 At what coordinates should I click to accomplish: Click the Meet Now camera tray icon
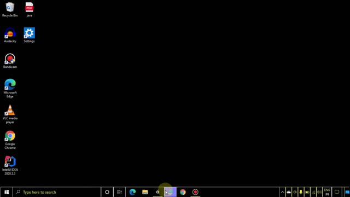point(295,192)
